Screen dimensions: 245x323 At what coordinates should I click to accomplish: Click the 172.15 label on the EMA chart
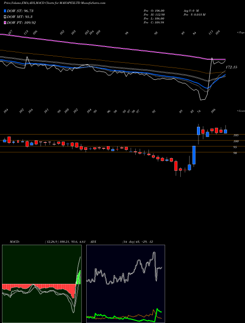tap(231, 67)
